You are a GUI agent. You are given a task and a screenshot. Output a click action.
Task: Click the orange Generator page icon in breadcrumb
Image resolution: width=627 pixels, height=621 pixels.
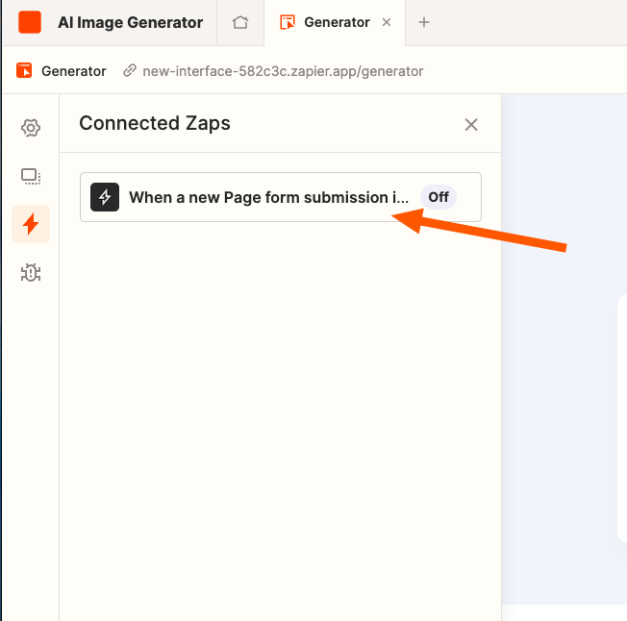[24, 71]
